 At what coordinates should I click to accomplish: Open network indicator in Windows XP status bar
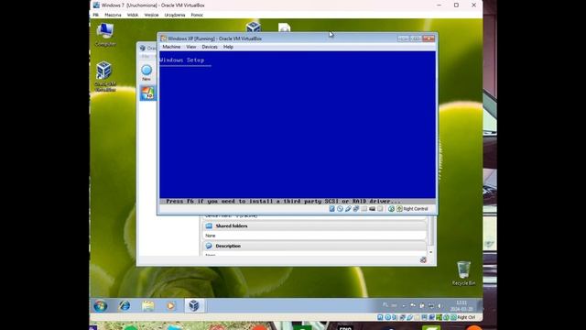356,209
